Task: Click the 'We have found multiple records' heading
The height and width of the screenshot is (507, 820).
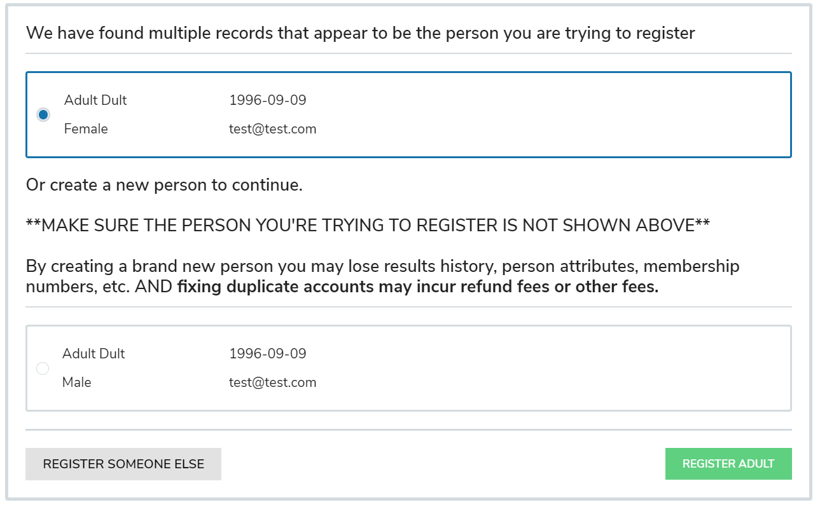Action: pos(360,33)
